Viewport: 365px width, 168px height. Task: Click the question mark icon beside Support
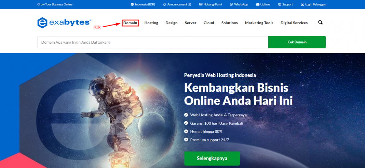[x=280, y=4]
